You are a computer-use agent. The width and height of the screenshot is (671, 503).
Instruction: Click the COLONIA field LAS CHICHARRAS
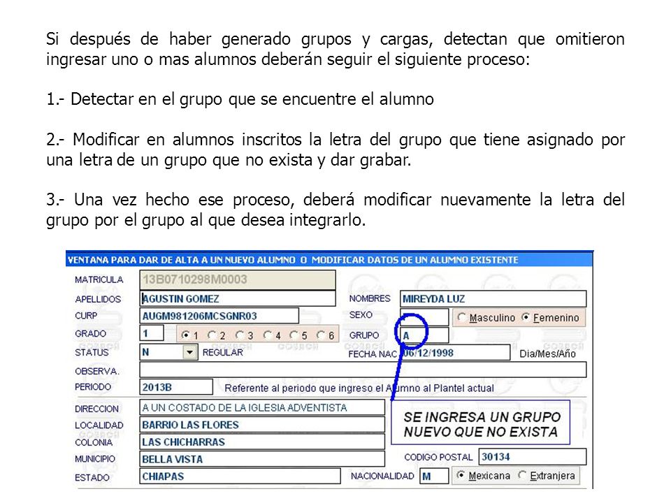point(262,442)
